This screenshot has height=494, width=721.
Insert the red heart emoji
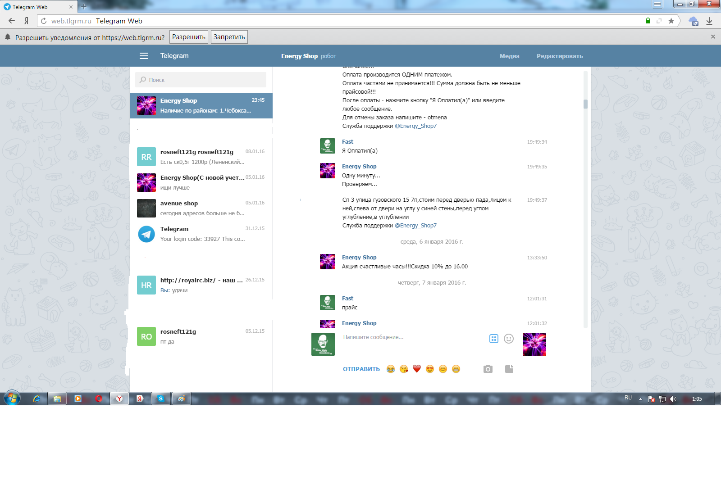[x=417, y=369]
